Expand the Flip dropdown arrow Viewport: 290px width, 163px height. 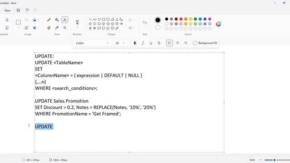[x=38, y=28]
